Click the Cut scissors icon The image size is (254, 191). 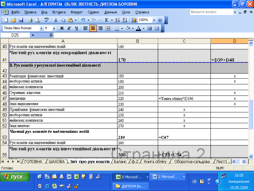pyautogui.click(x=56, y=20)
